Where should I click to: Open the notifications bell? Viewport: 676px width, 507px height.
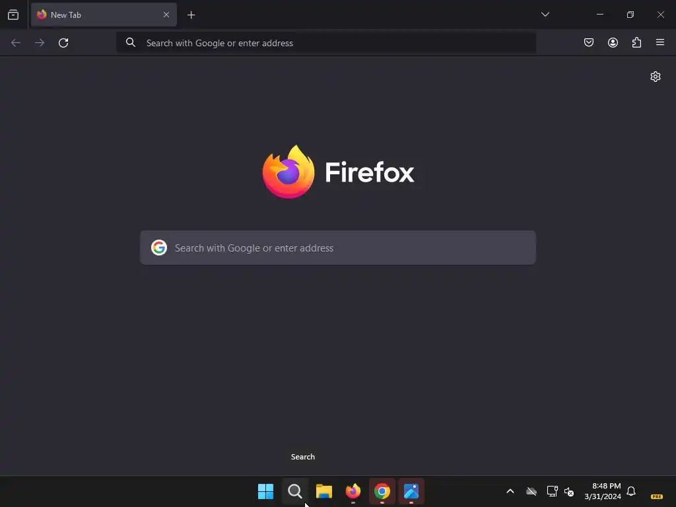(631, 491)
